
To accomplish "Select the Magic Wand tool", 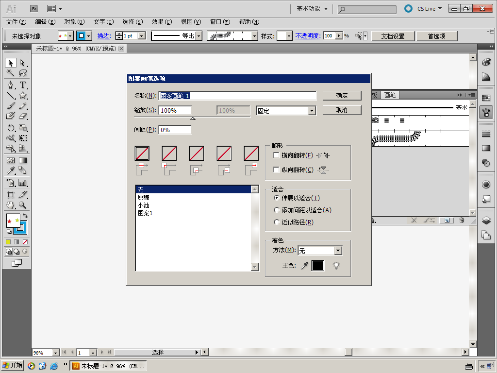I will click(x=10, y=73).
